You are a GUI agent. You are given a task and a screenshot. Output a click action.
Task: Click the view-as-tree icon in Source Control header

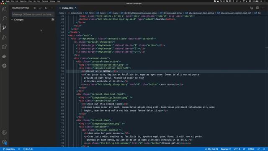pyautogui.click(x=34, y=8)
